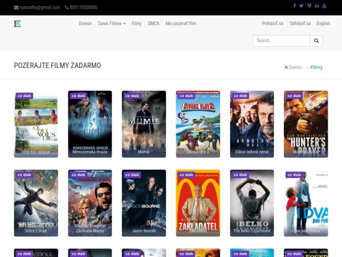Click cz dab badge on Divoké vlny 2
Viewport: 342px width, 257px height.
[x=186, y=96]
